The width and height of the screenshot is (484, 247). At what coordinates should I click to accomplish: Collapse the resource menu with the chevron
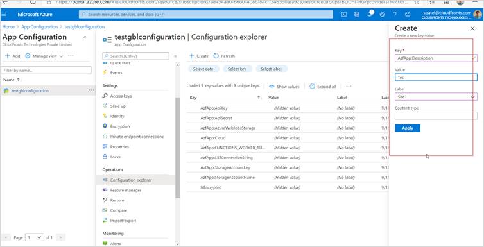[175, 56]
